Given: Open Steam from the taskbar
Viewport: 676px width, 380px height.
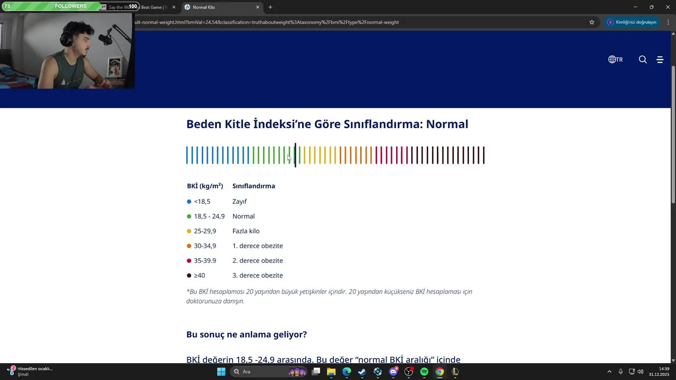Looking at the screenshot, I should pyautogui.click(x=362, y=372).
